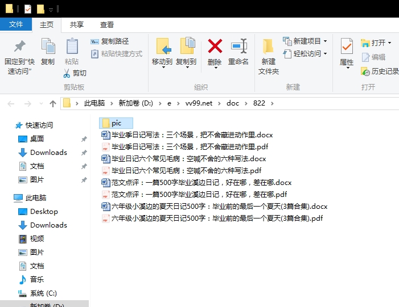Click vv99.net breadcrumb in address bar
Screen dimensions: 399x307
199,103
